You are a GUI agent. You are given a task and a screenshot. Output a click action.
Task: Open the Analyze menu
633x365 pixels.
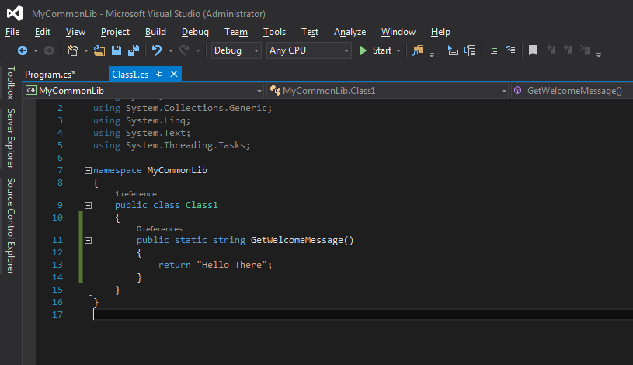click(350, 32)
